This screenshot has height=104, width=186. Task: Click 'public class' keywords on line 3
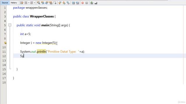[21, 16]
